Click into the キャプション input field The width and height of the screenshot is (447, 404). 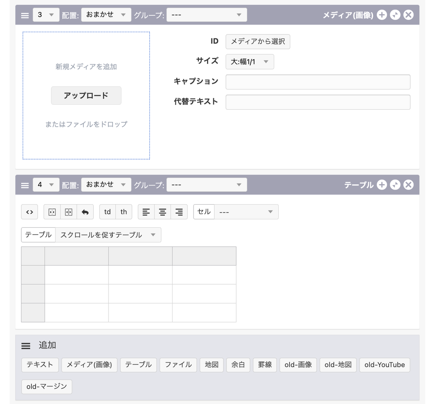coord(318,82)
